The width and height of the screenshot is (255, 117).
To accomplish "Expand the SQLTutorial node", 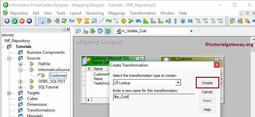I will tap(20, 87).
